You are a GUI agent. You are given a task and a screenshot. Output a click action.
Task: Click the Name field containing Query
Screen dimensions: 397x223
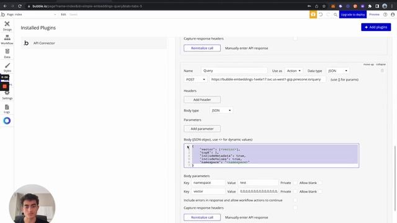(x=234, y=71)
